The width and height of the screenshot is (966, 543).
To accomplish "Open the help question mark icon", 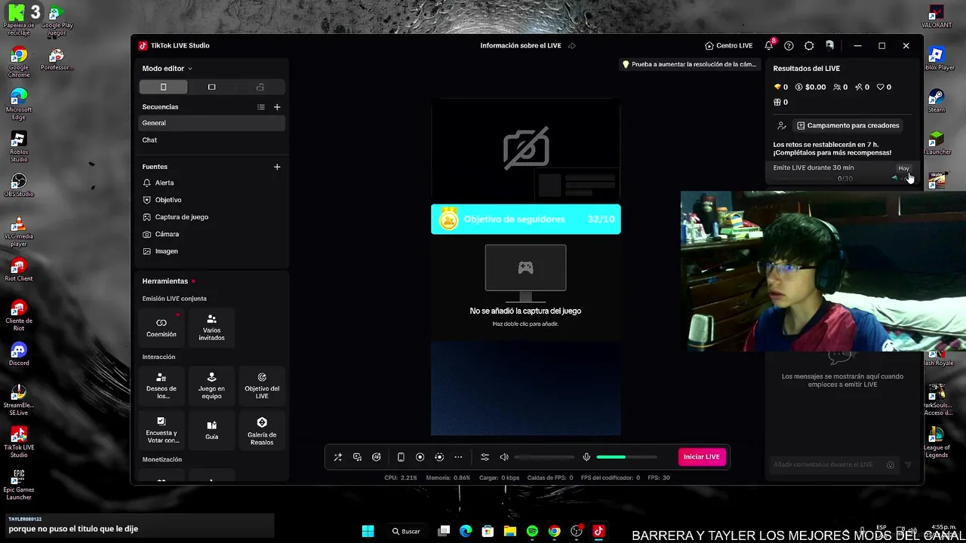I will coord(789,46).
